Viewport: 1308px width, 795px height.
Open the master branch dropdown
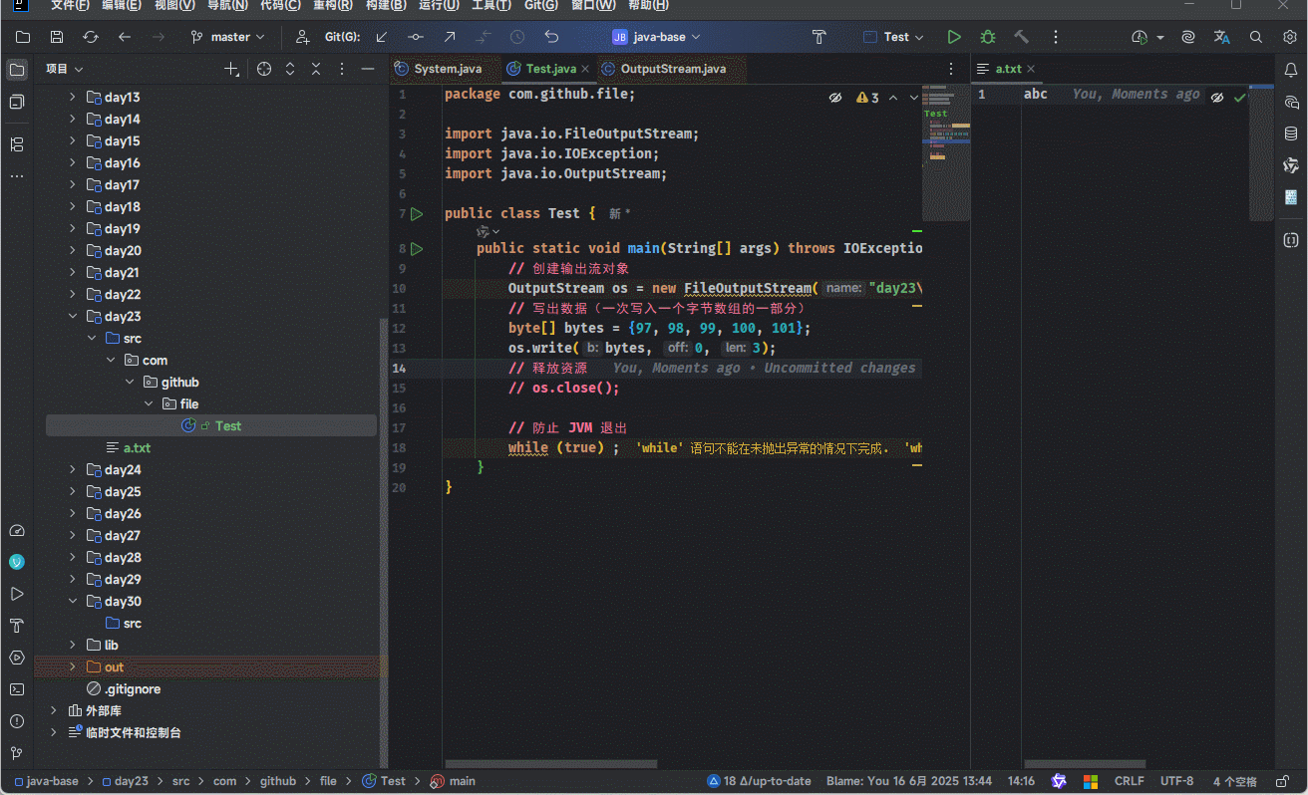point(229,37)
